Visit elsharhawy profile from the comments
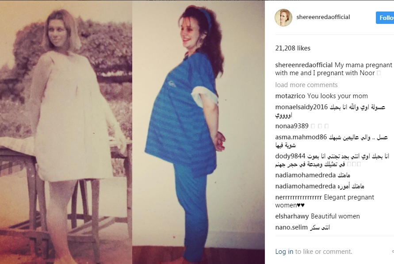This screenshot has height=264, width=394. [x=292, y=216]
